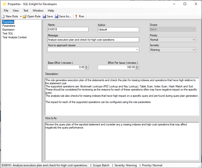
Task: Click the New Rule page icon
Action: [x=3, y=16]
